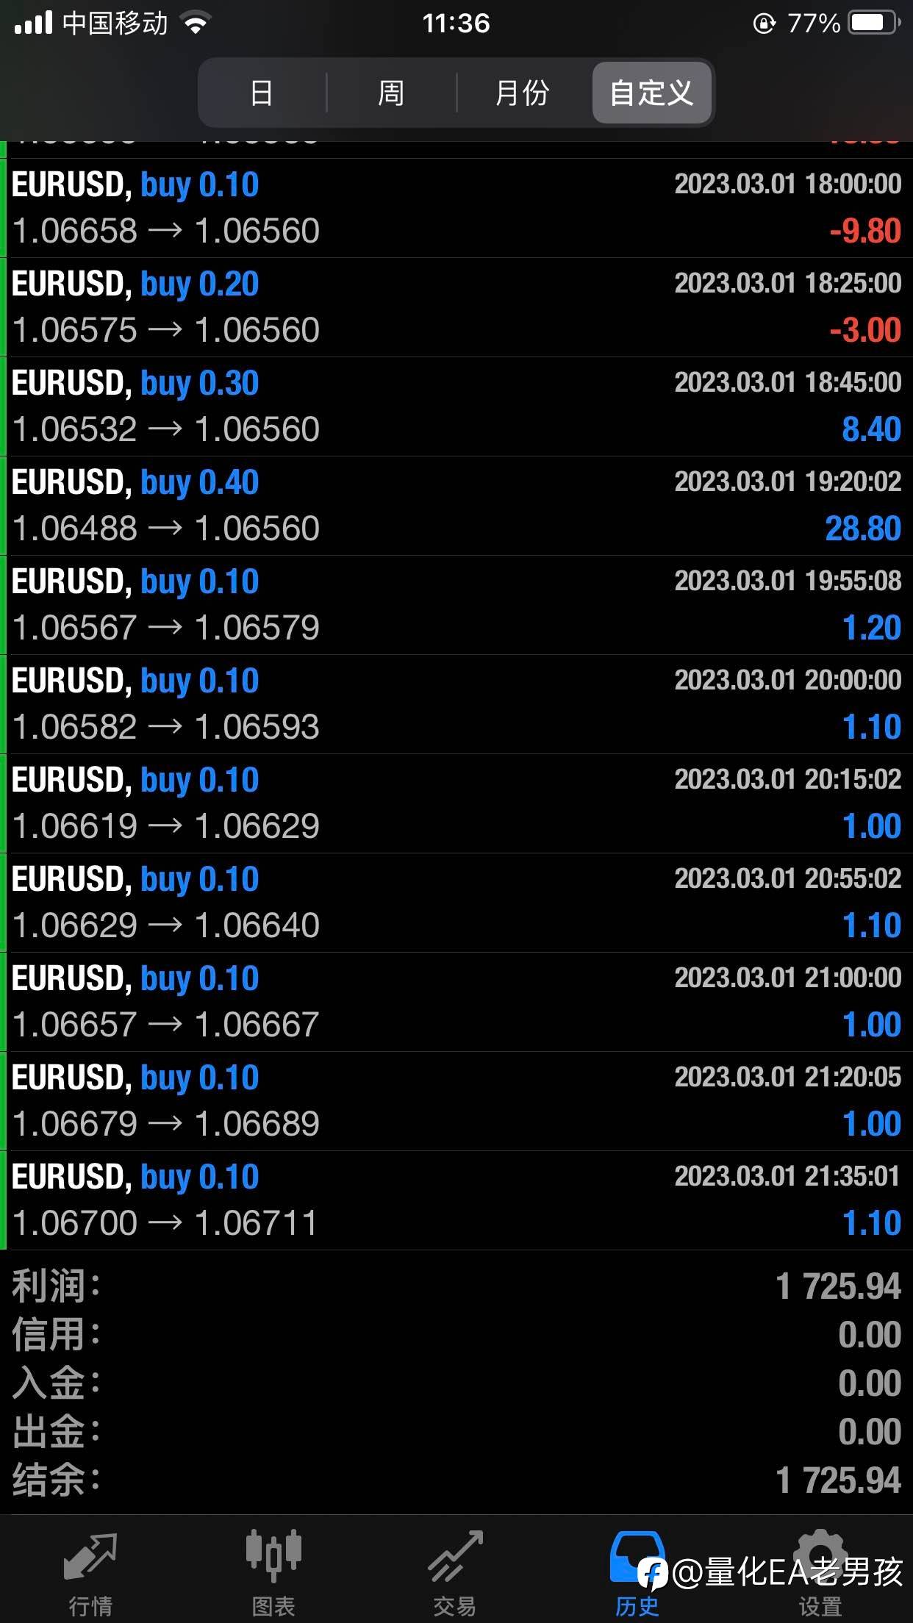Viewport: 913px width, 1623px height.
Task: Select the EURUSD buy 0.20 trade
Action: coord(456,307)
